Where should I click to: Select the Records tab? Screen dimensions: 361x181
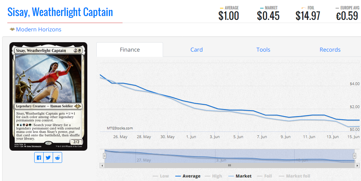[x=330, y=50]
